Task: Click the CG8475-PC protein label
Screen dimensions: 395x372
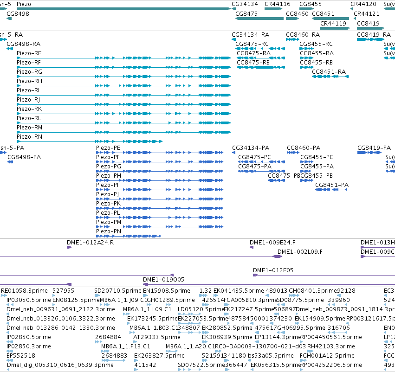Action: pyautogui.click(x=254, y=157)
